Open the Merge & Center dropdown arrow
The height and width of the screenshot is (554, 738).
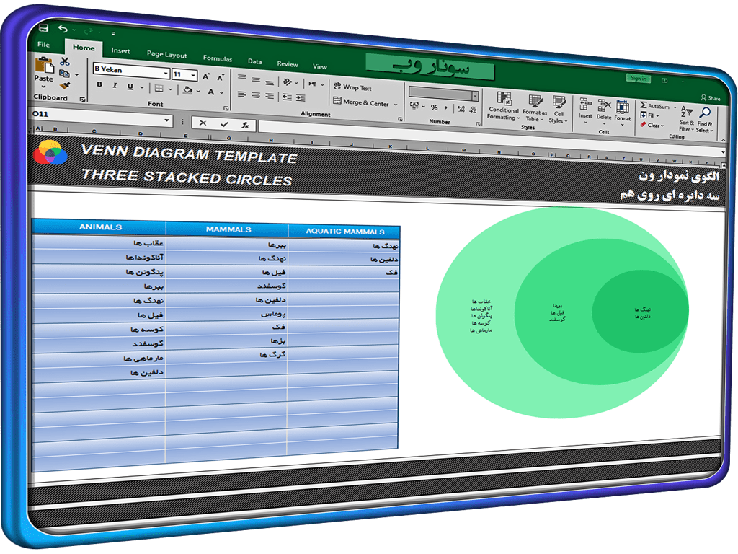tap(396, 104)
